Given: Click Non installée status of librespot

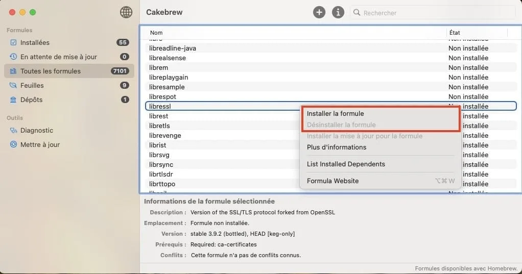Looking at the screenshot, I should pos(468,97).
